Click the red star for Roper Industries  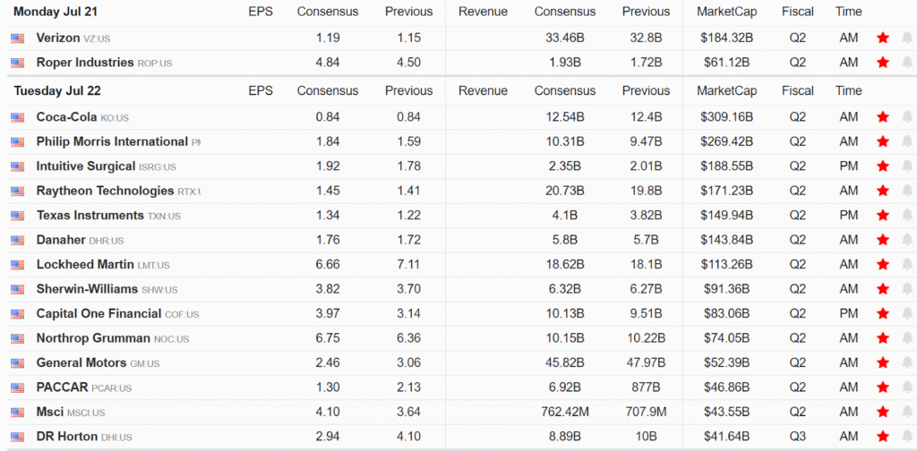pos(882,62)
